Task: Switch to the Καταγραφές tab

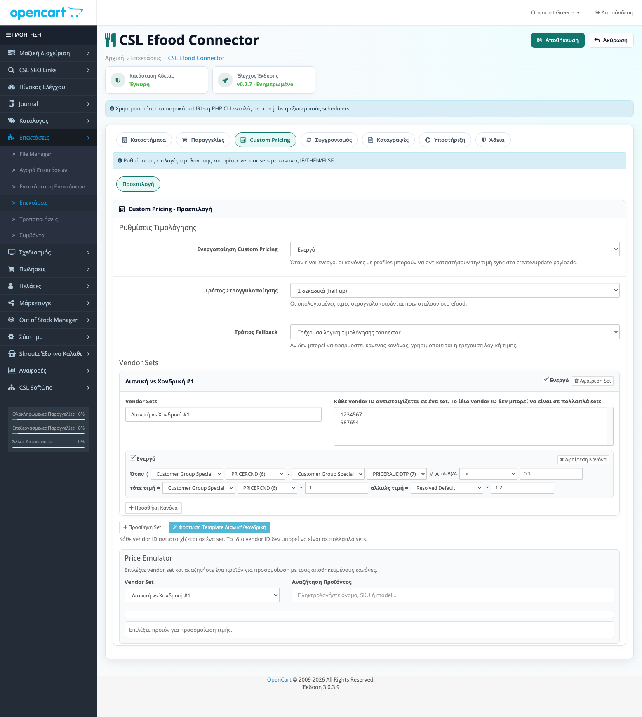Action: click(x=388, y=140)
